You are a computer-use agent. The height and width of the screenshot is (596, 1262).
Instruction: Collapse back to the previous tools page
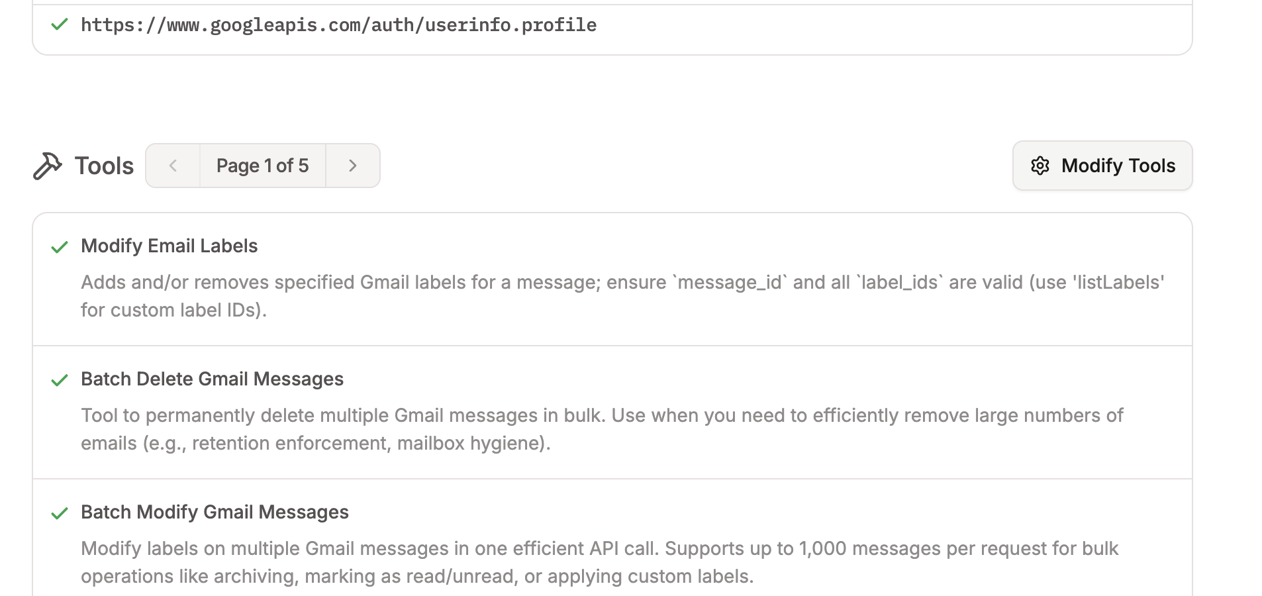173,166
